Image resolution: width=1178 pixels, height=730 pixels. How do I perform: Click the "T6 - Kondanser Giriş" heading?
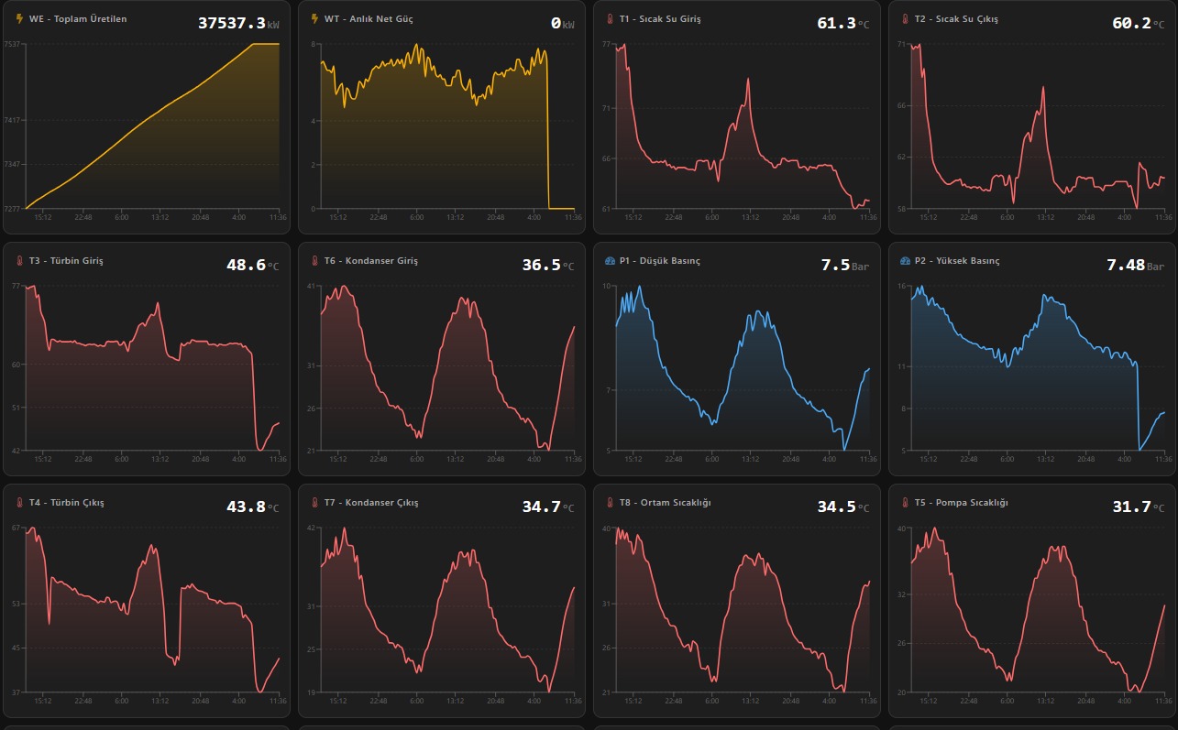[x=371, y=261]
